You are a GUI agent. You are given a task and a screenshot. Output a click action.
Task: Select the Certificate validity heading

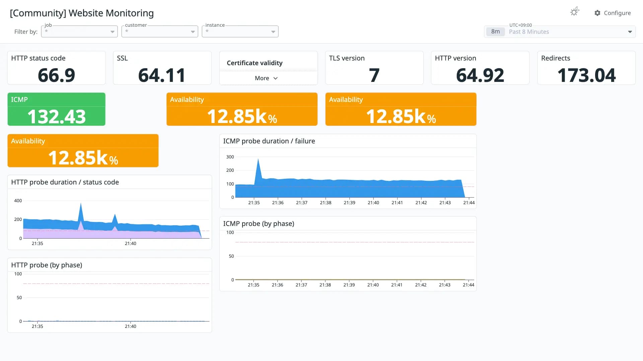click(x=255, y=63)
